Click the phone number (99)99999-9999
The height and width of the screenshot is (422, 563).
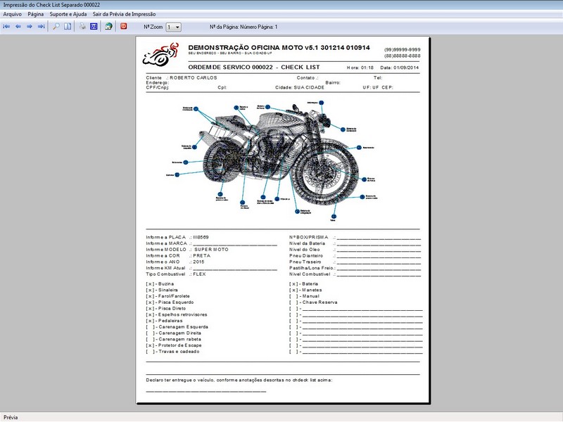402,49
